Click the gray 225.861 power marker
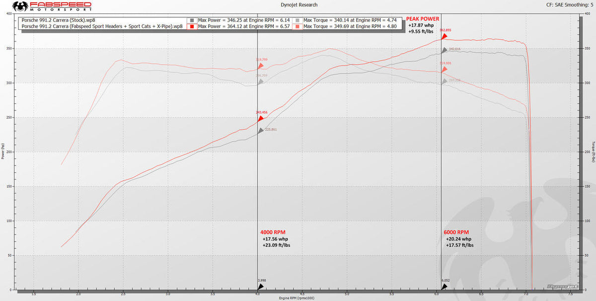This screenshot has height=301, width=596. click(260, 131)
